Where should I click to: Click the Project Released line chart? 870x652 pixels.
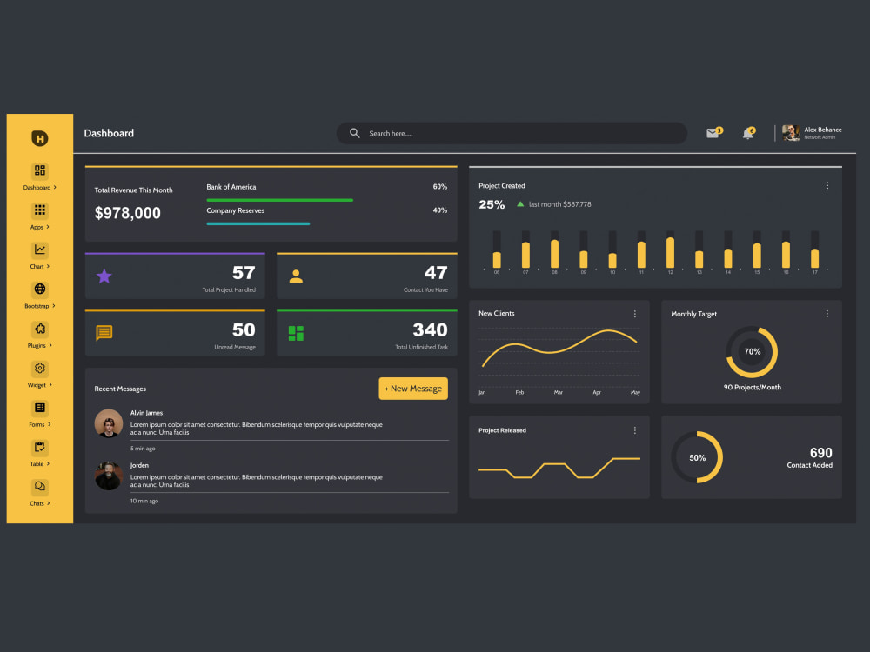click(559, 468)
